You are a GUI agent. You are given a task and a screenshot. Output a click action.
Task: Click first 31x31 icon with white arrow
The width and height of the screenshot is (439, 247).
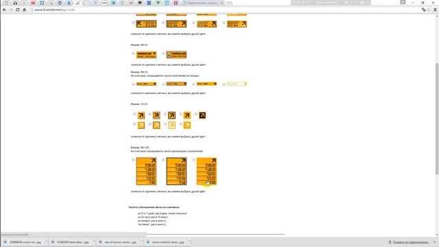point(141,125)
